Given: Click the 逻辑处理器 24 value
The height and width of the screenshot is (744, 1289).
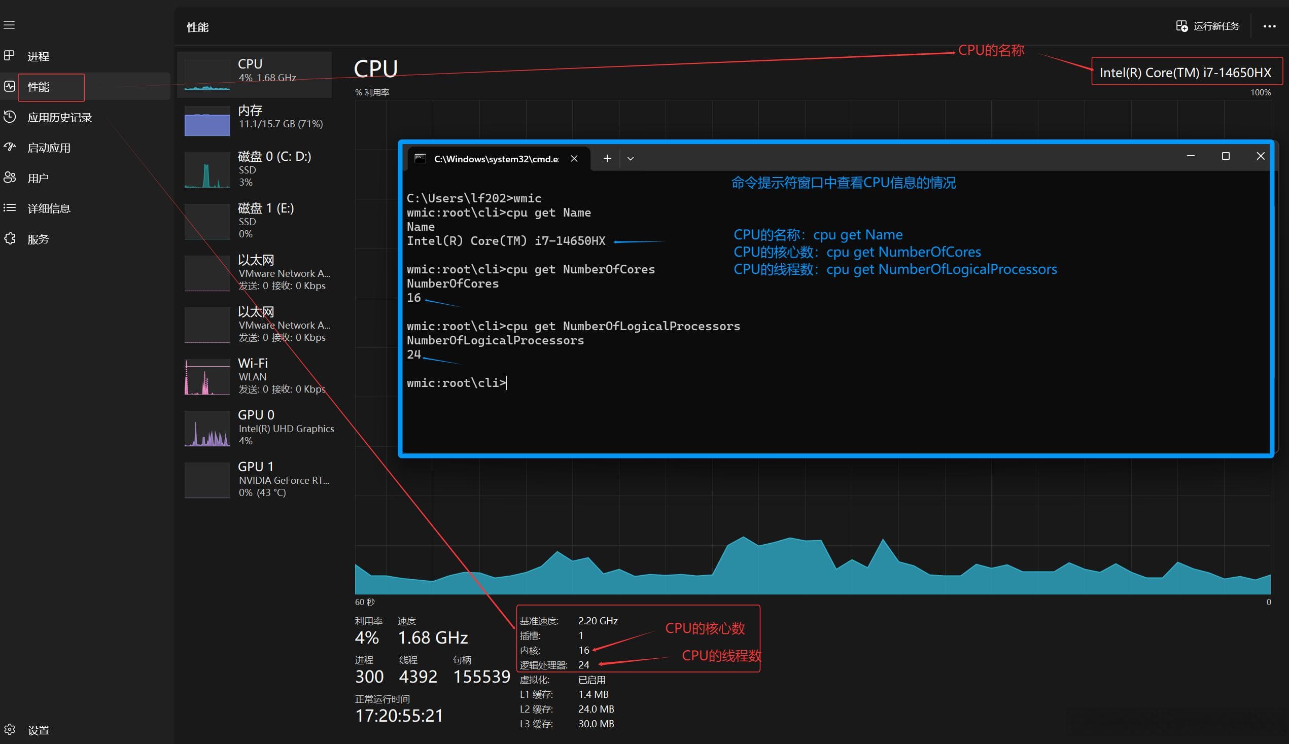Looking at the screenshot, I should point(584,665).
